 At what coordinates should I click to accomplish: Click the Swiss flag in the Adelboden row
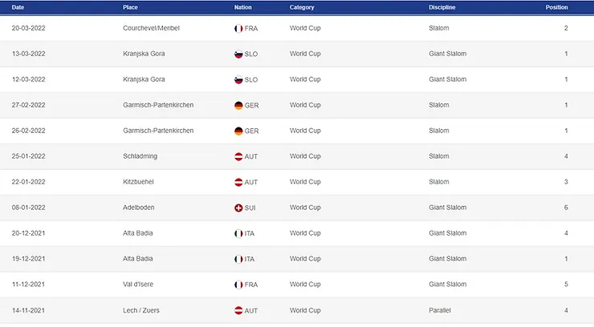tap(238, 208)
